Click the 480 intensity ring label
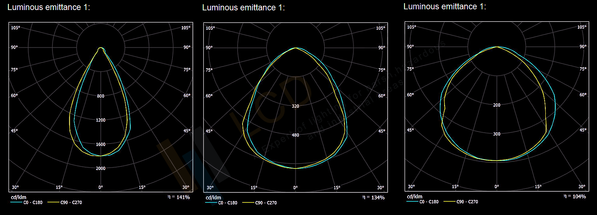The width and height of the screenshot is (597, 215). coord(295,135)
